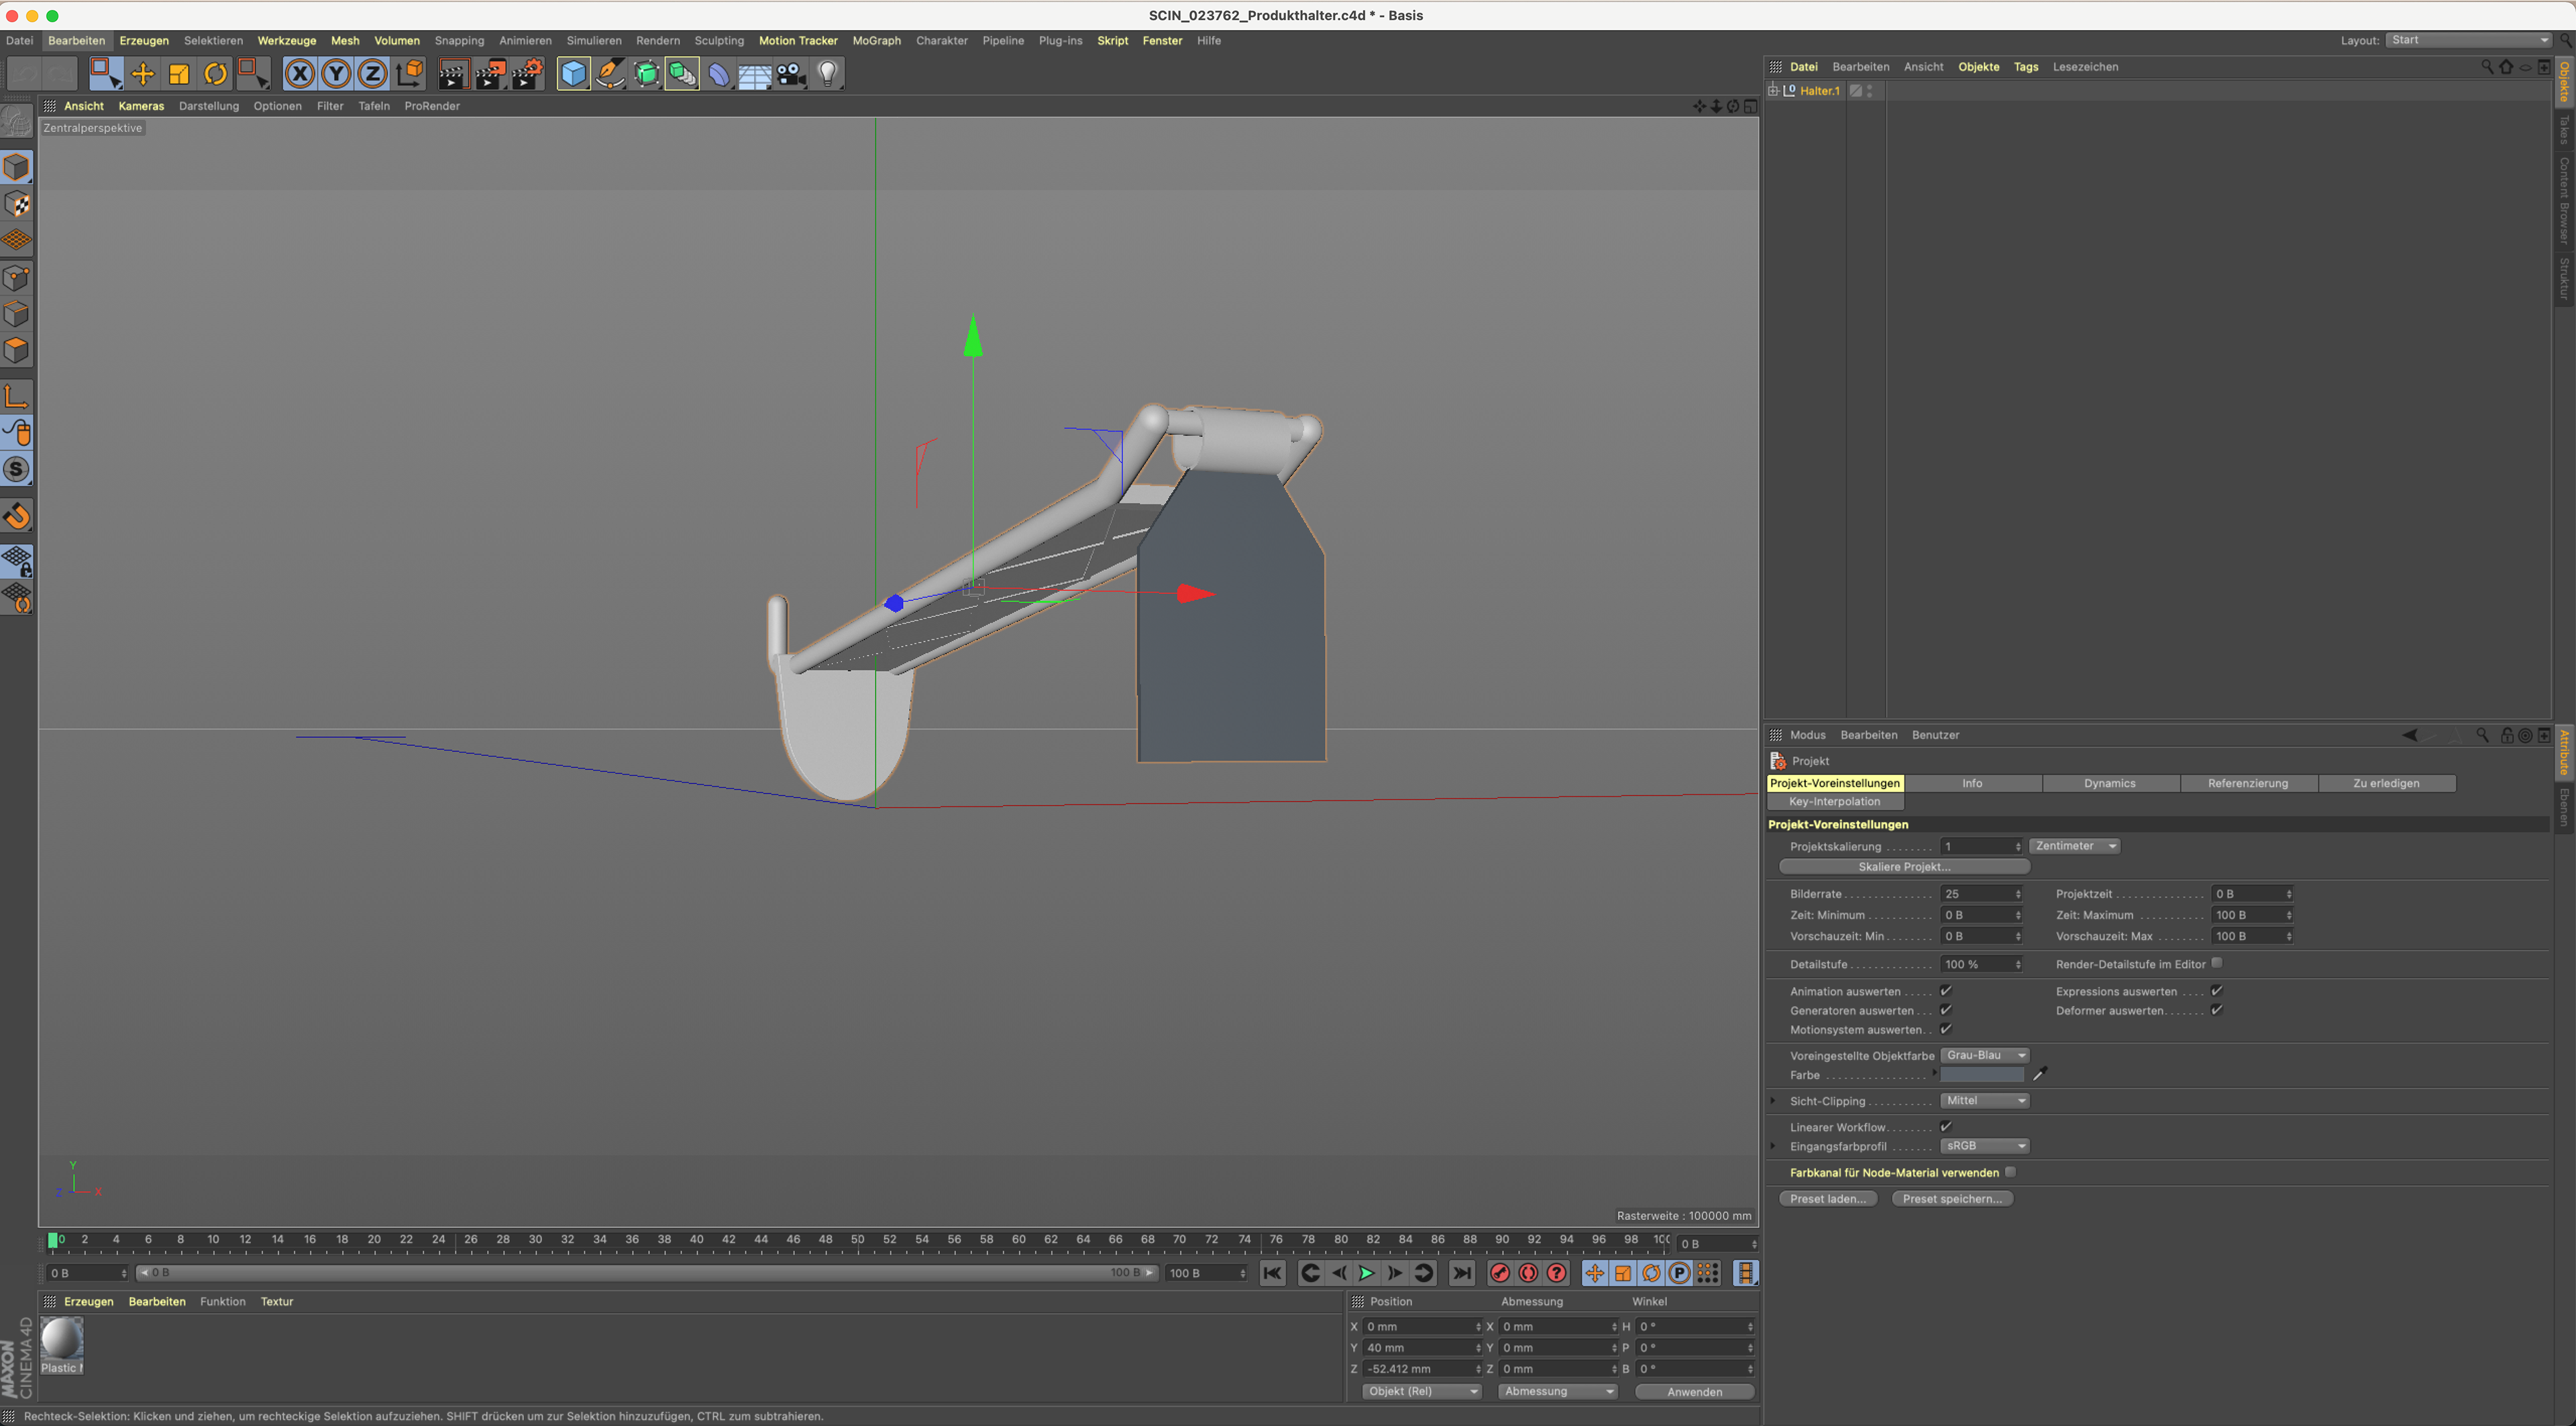2576x1426 pixels.
Task: Select the Move tool in top toolbar
Action: click(142, 74)
